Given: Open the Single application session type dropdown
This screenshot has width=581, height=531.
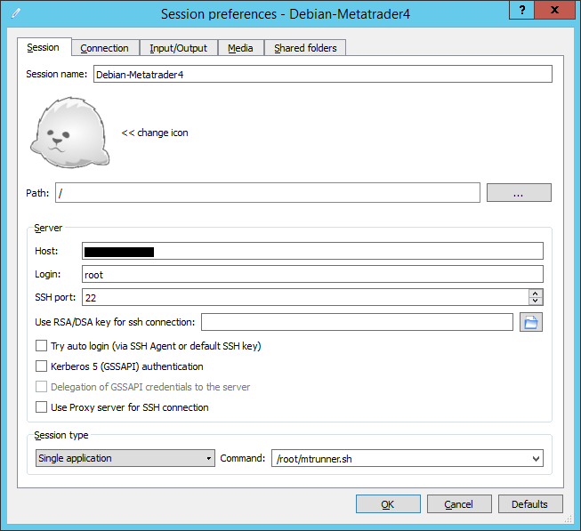Looking at the screenshot, I should point(125,458).
